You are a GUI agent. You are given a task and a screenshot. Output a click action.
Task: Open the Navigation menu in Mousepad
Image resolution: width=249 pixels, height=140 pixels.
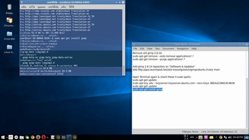183,49
